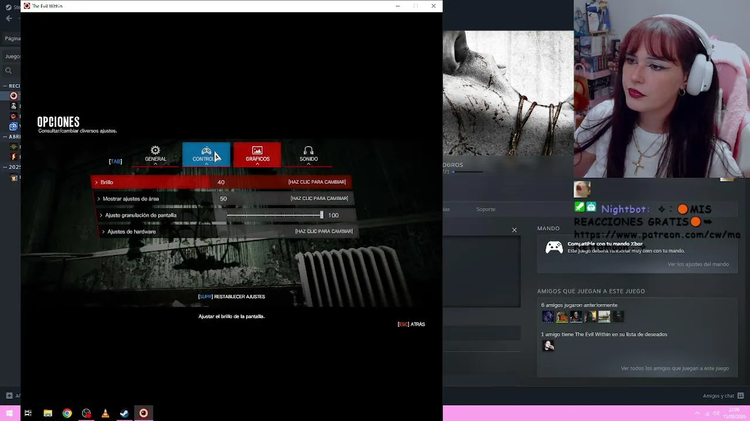The width and height of the screenshot is (750, 421).
Task: Click the Steam back arrow
Action: click(x=9, y=18)
